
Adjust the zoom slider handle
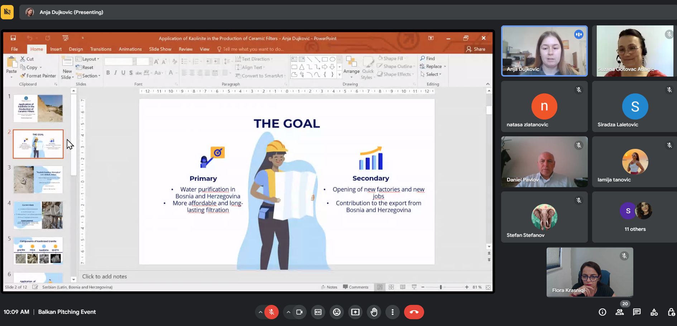(x=441, y=287)
